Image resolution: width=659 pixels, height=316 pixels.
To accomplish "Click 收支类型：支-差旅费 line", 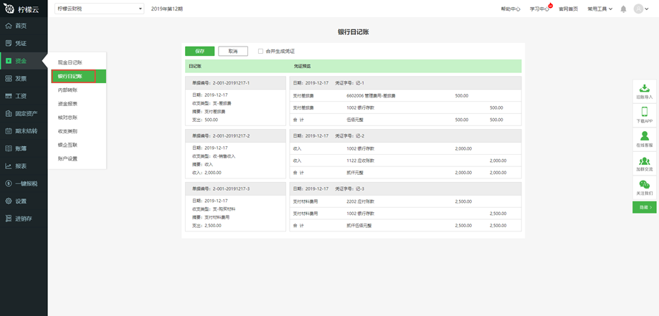I will tap(212, 103).
